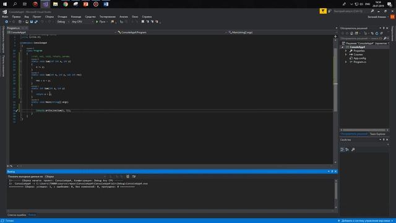This screenshot has width=396, height=223.
Task: Open the Средства menu
Action: (x=90, y=17)
